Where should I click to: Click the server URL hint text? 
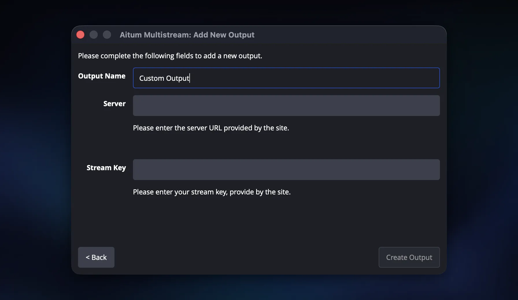point(211,128)
